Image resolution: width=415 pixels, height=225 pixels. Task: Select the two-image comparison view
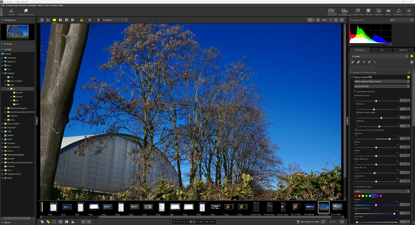(x=61, y=20)
